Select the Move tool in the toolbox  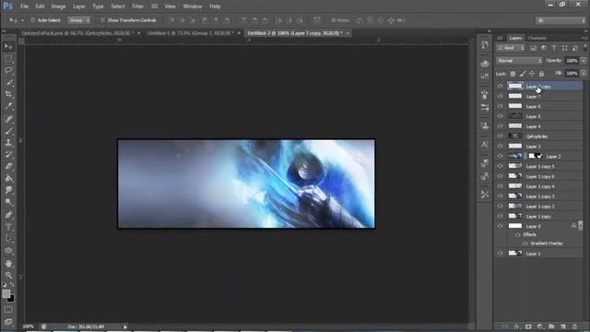click(8, 47)
